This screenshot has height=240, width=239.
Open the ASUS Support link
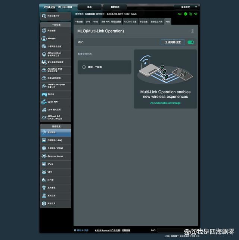[x=102, y=230]
